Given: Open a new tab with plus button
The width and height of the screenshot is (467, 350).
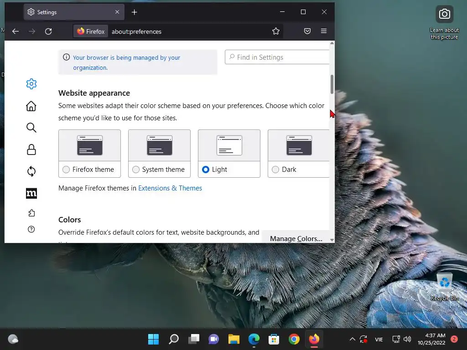Looking at the screenshot, I should [x=135, y=12].
